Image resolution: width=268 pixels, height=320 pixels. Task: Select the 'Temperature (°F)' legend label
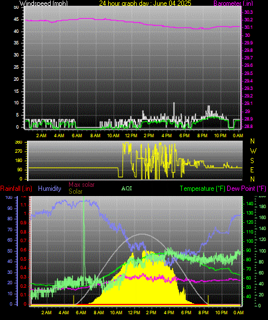click(202, 189)
